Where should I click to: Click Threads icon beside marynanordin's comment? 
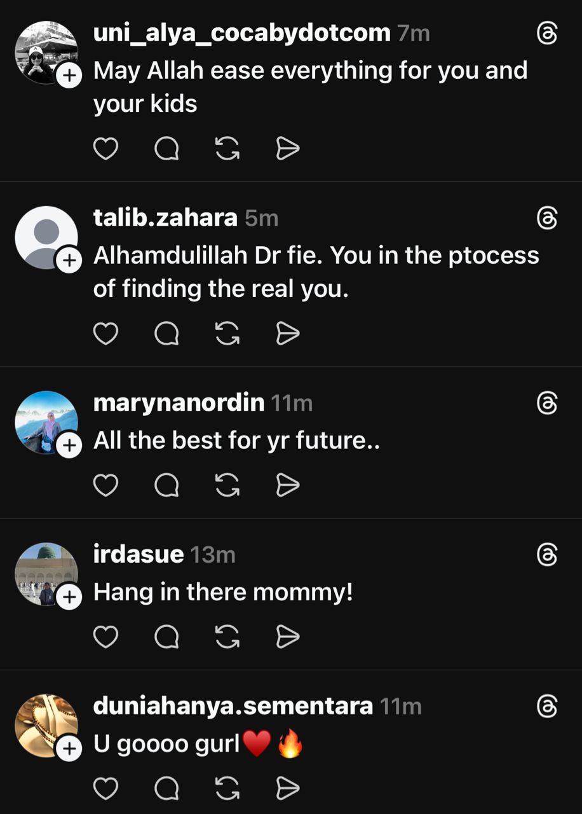[546, 403]
